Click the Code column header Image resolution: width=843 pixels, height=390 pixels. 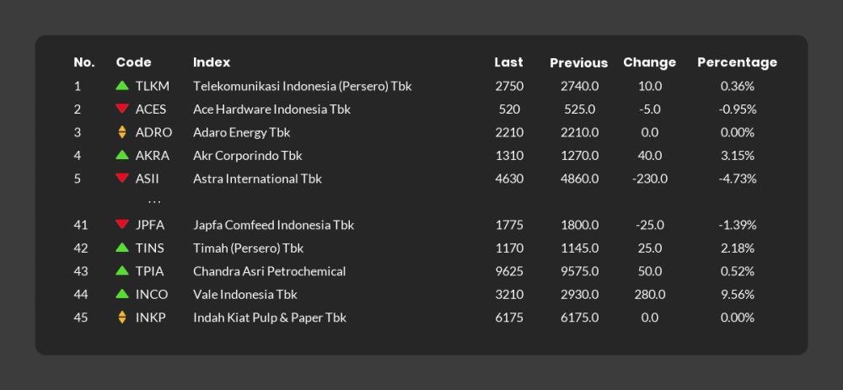pyautogui.click(x=133, y=62)
